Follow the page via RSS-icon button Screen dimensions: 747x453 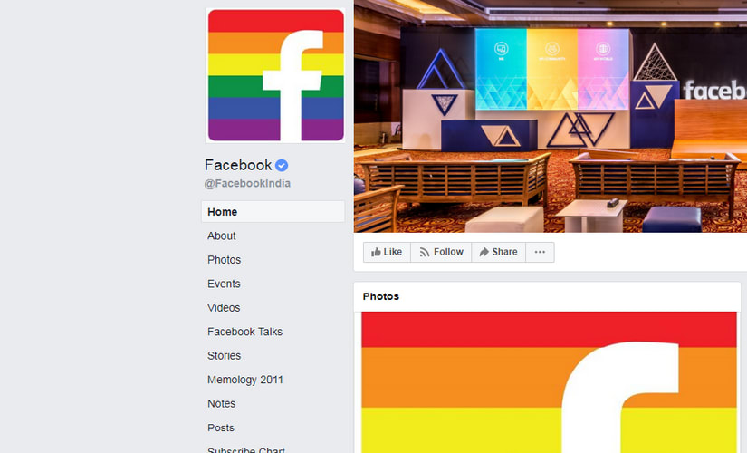pyautogui.click(x=441, y=252)
